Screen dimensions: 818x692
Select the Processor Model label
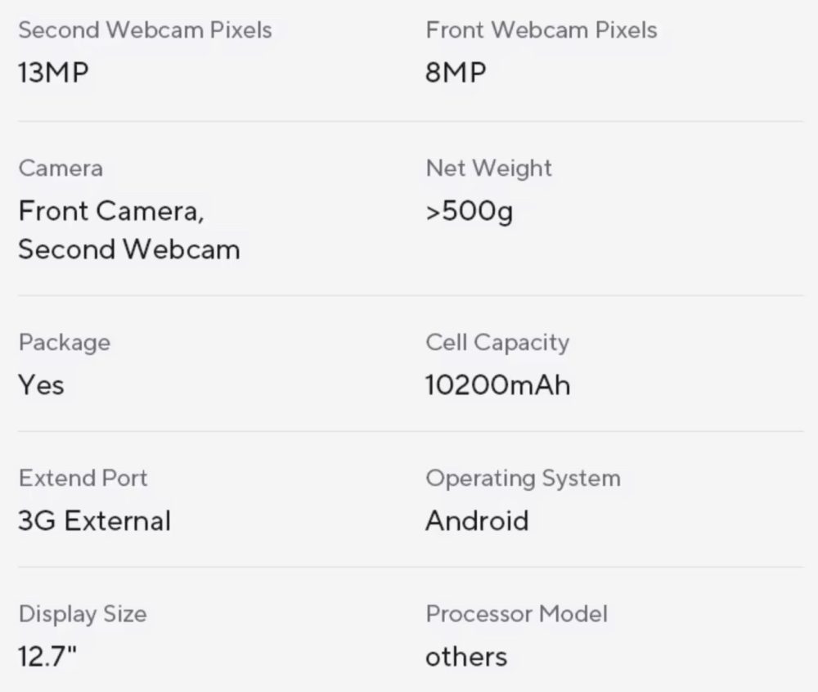pyautogui.click(x=516, y=613)
